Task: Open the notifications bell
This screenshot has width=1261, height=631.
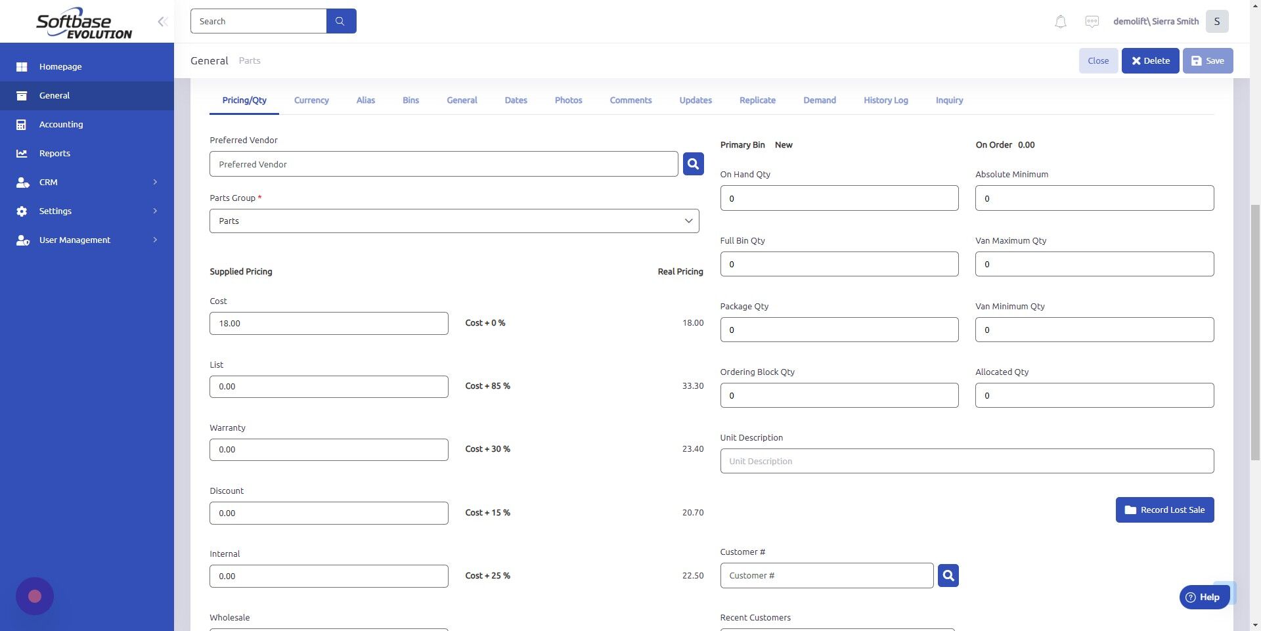Action: coord(1059,21)
